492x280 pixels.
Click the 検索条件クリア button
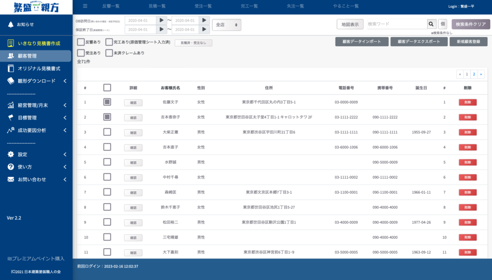[471, 24]
